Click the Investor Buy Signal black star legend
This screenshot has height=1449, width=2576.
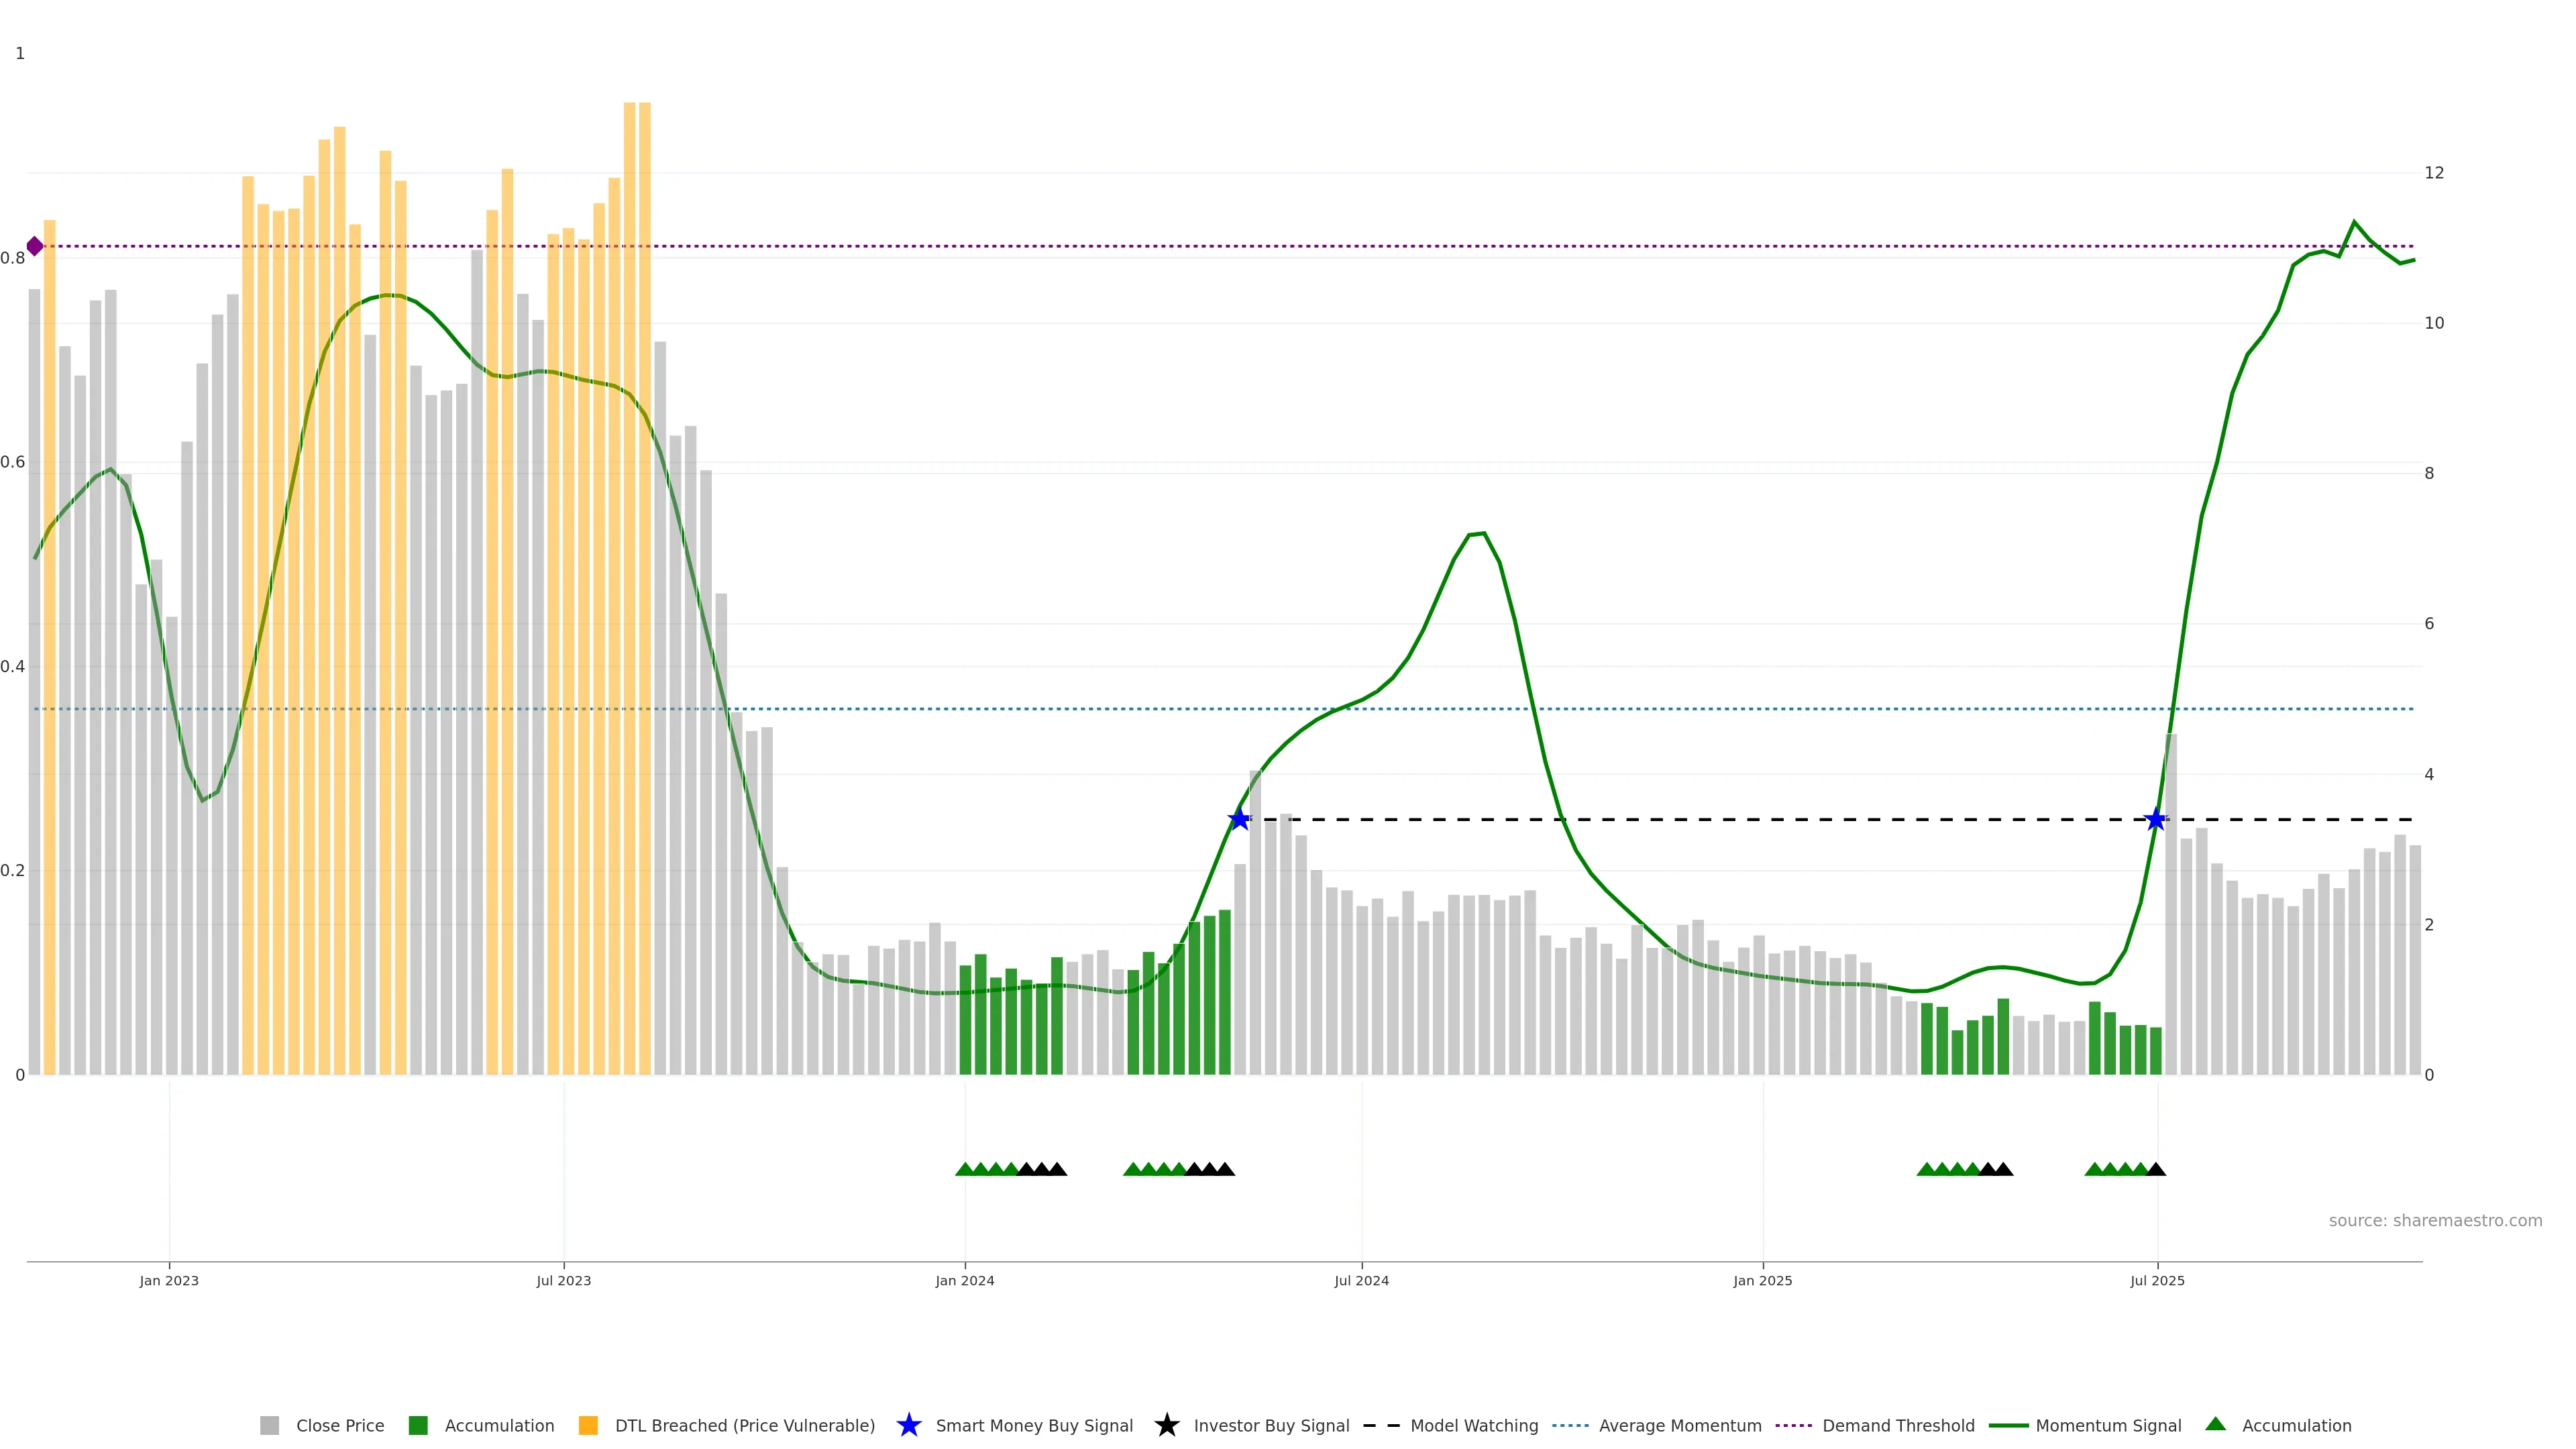tap(1167, 1425)
